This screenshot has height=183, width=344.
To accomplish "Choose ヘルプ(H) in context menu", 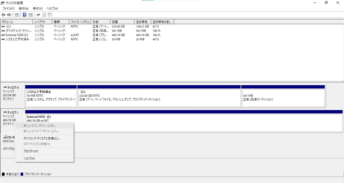I will click(x=44, y=158).
